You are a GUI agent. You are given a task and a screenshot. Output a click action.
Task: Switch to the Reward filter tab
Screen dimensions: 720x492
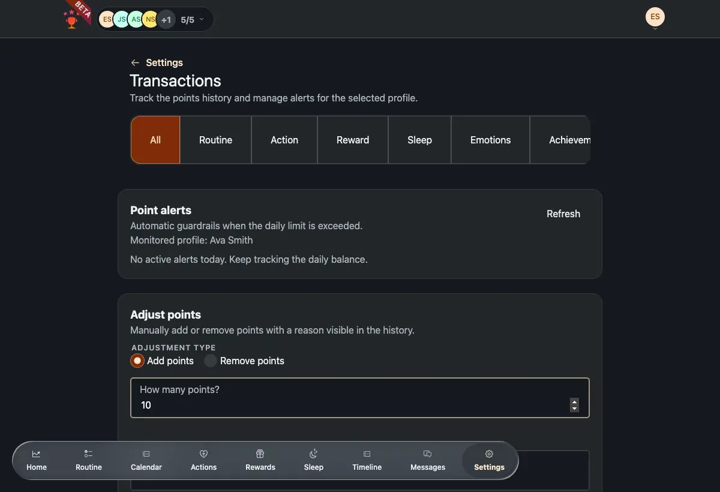tap(353, 140)
